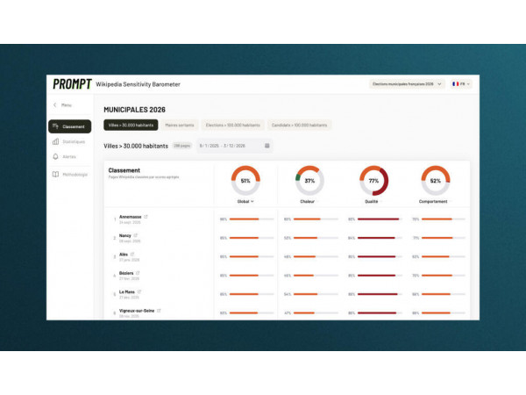Image resolution: width=526 pixels, height=395 pixels.
Task: Switch to Élections > 100.000 habitants tab
Action: point(232,126)
